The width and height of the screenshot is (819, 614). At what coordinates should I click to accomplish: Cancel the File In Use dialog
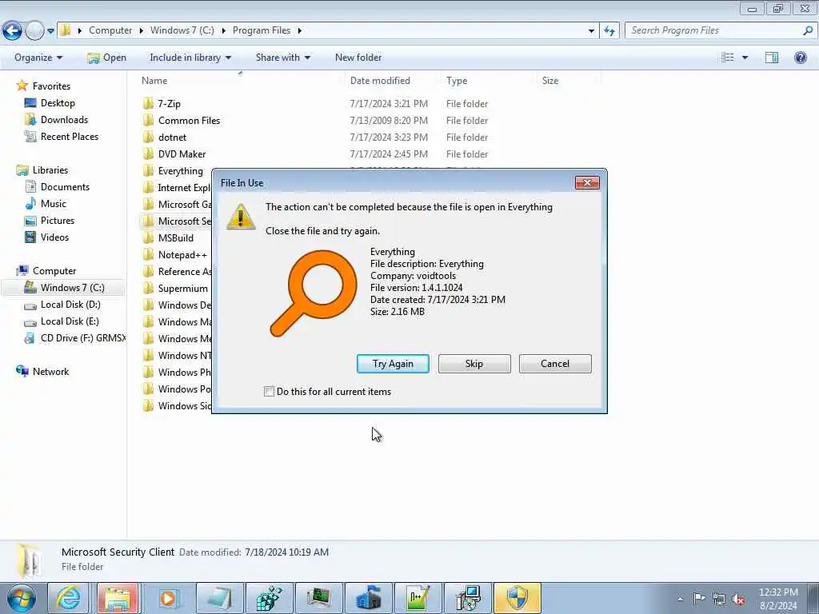pos(555,364)
